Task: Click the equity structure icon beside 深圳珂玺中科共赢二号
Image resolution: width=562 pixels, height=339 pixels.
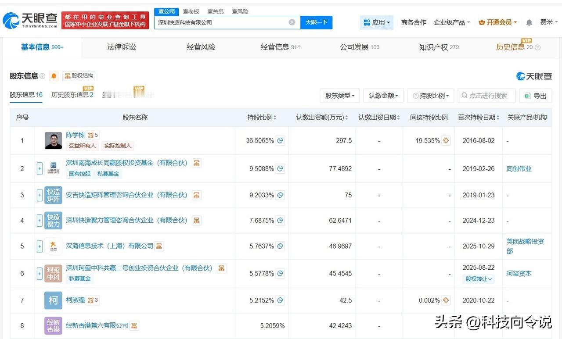Action: point(222,268)
